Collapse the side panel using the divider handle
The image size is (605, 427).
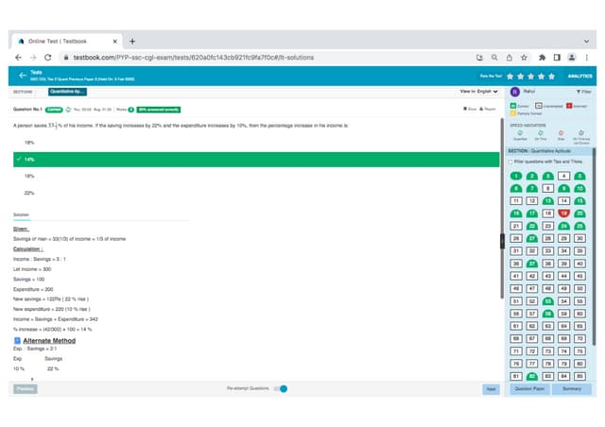coord(502,241)
